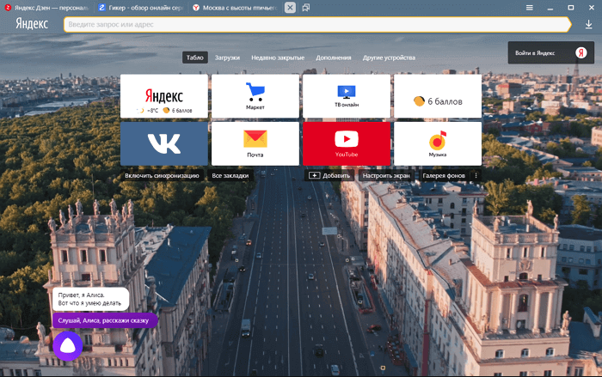
Task: Open the Yandex Market tile
Action: [255, 95]
